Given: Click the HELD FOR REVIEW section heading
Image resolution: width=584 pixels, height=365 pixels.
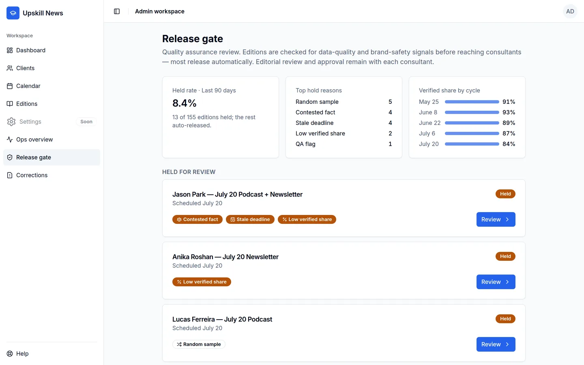Looking at the screenshot, I should coord(189,172).
